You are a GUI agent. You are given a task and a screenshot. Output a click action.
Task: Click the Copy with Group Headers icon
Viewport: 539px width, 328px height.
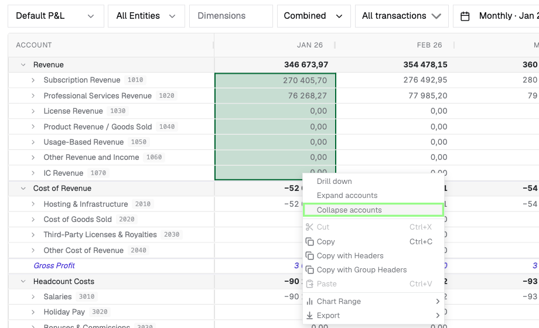point(309,270)
